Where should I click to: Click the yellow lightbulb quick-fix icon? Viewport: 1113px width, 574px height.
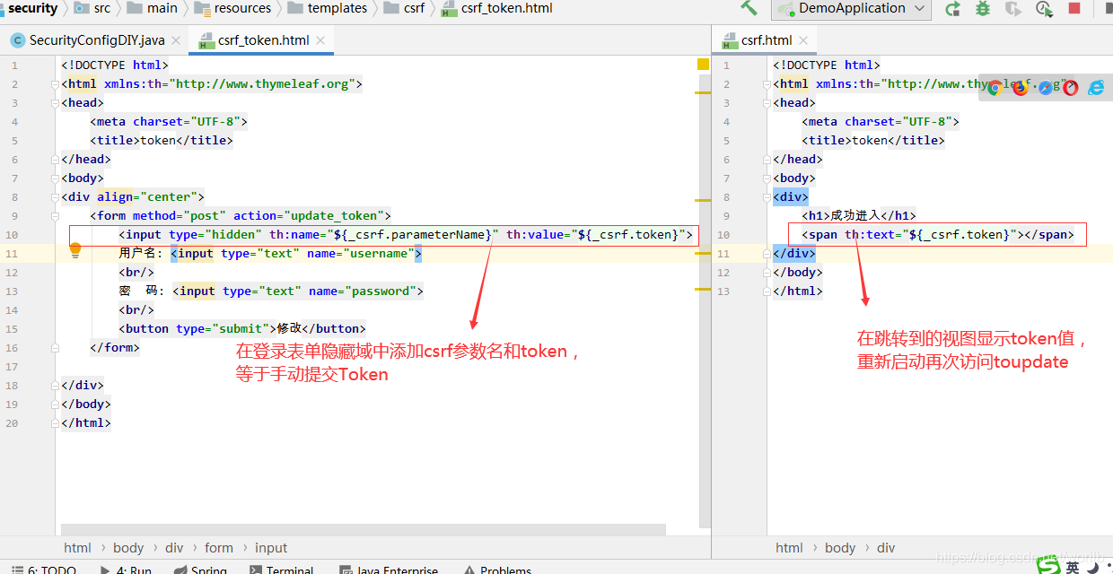[76, 250]
